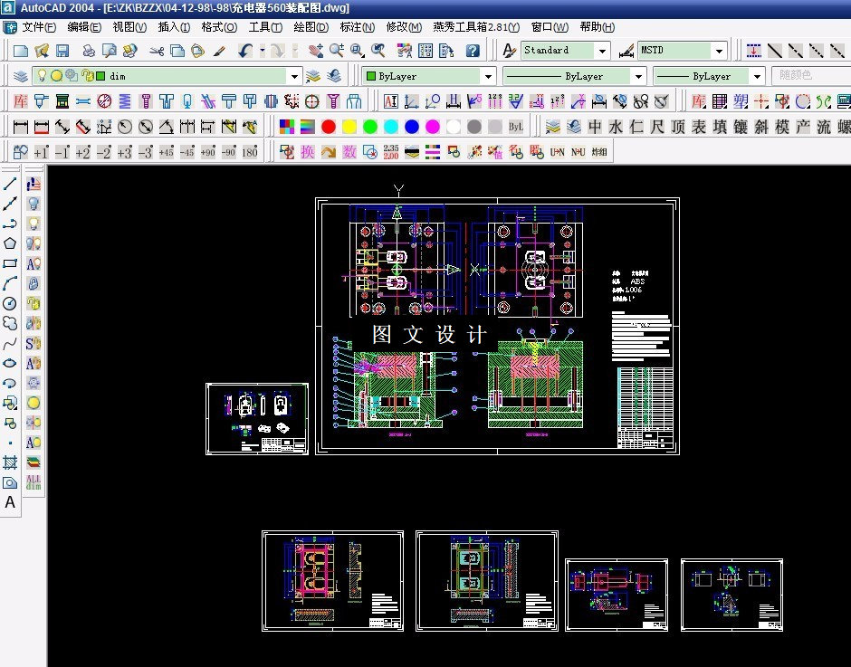Image resolution: width=851 pixels, height=667 pixels.
Task: Select the Line tool in draw toolbar
Action: [x=10, y=184]
